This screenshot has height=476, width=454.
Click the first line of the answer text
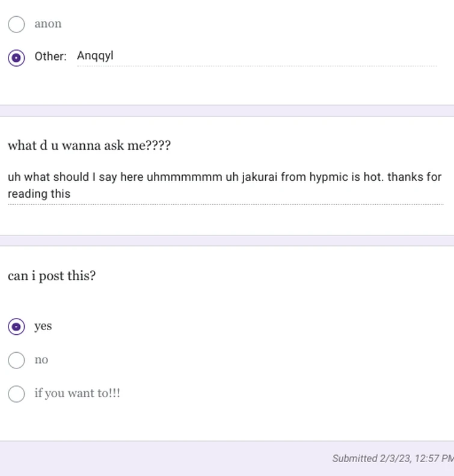[x=225, y=177]
